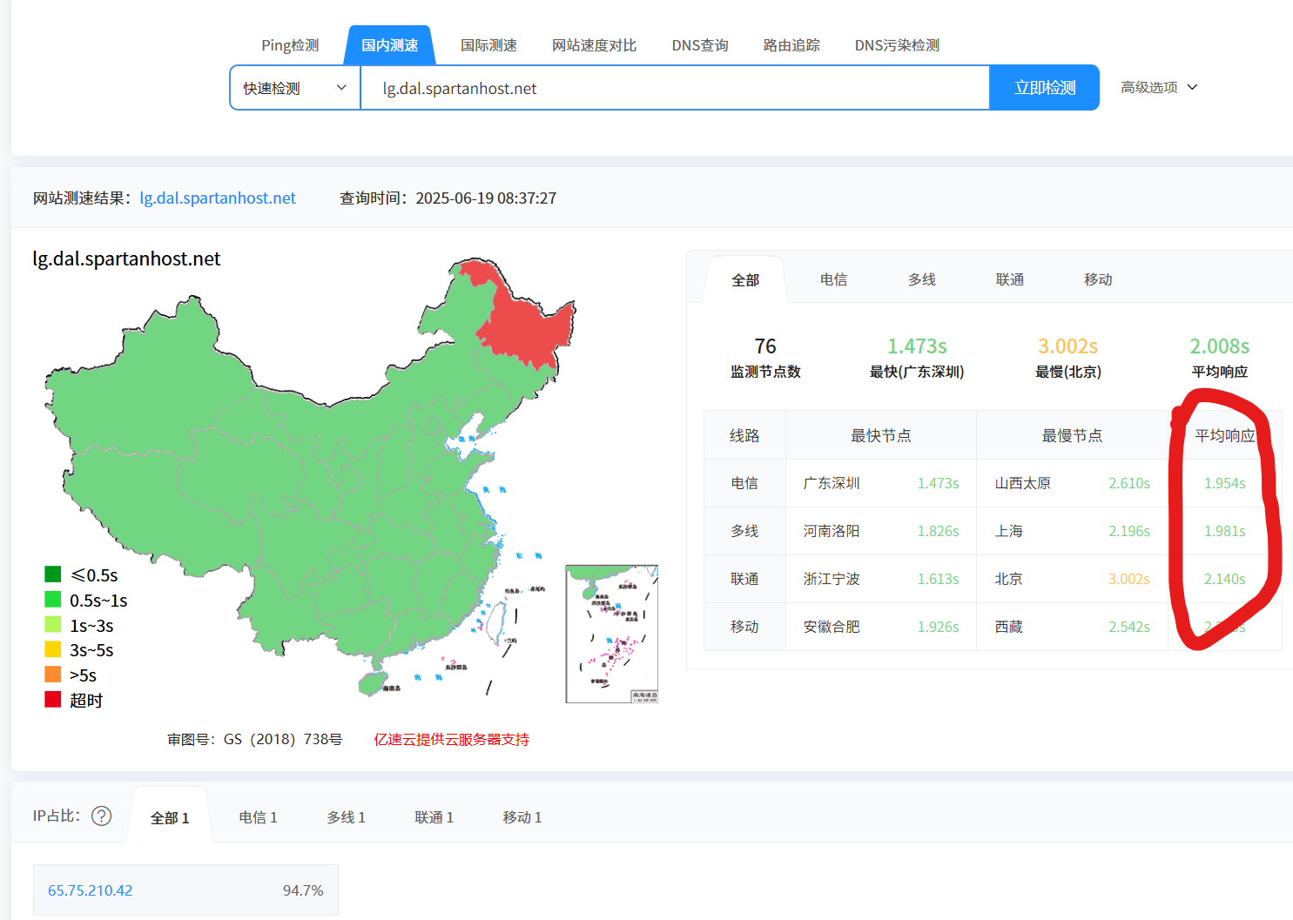This screenshot has height=920, width=1293.
Task: Click the ≤0.5s dark green legend swatch
Action: [x=53, y=574]
